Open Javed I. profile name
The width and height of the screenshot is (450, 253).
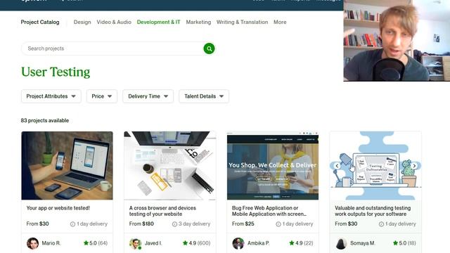point(153,243)
